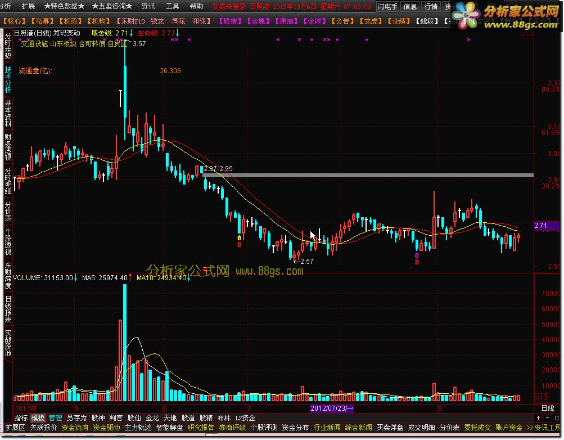Click the 指标 indicator tab
564x440 pixels.
[x=21, y=418]
